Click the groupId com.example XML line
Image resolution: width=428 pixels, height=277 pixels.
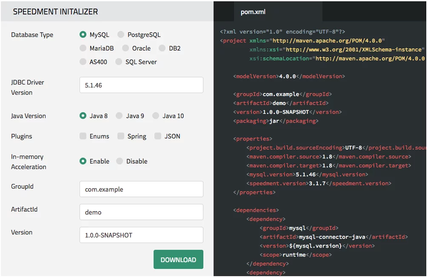(x=282, y=94)
